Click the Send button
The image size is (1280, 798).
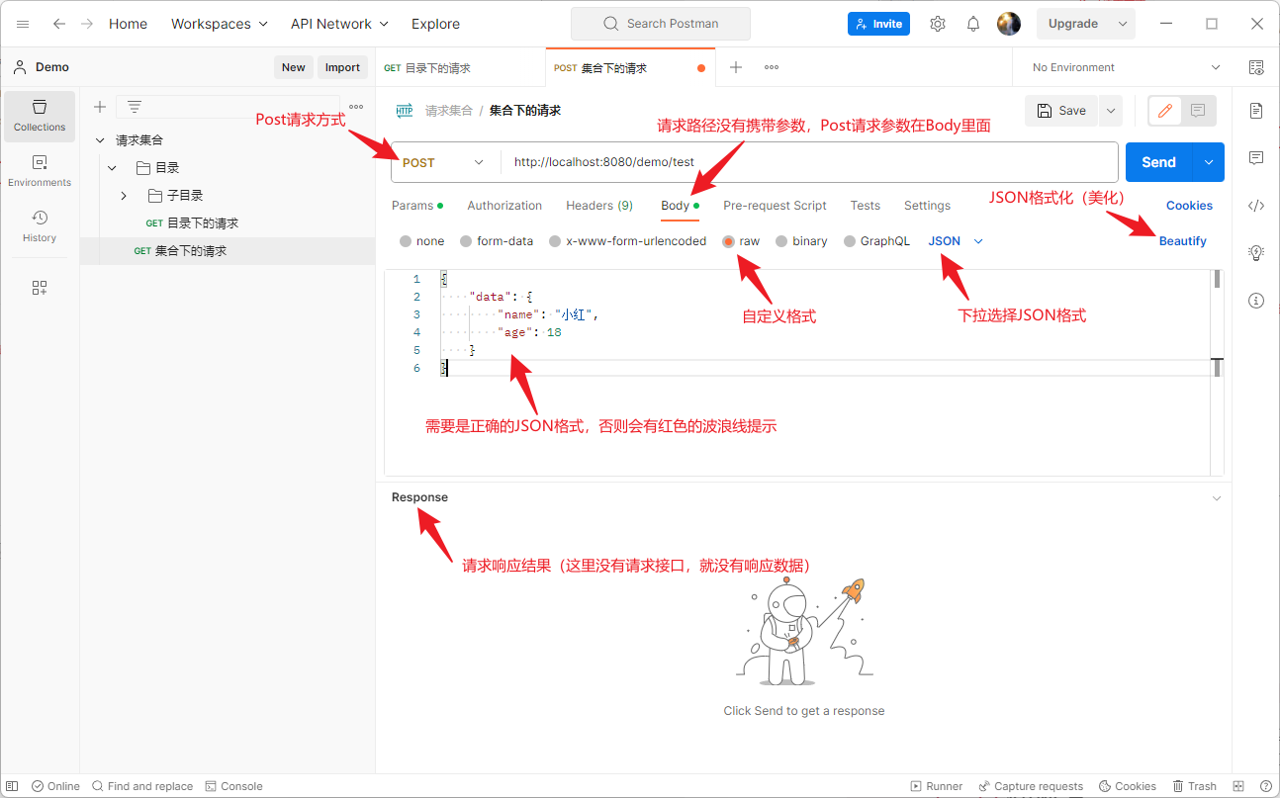tap(1158, 162)
